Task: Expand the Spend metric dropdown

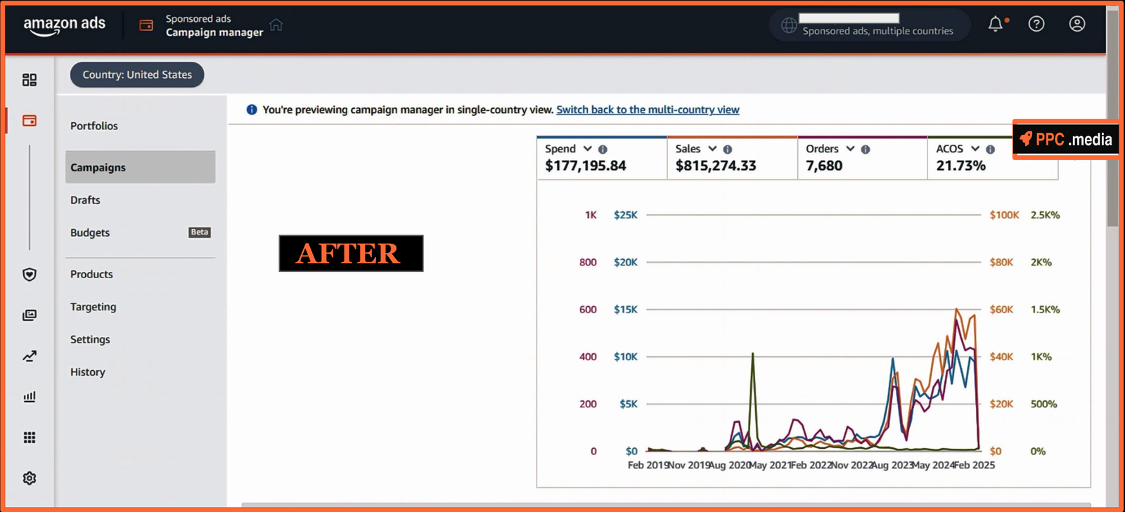Action: [x=587, y=149]
